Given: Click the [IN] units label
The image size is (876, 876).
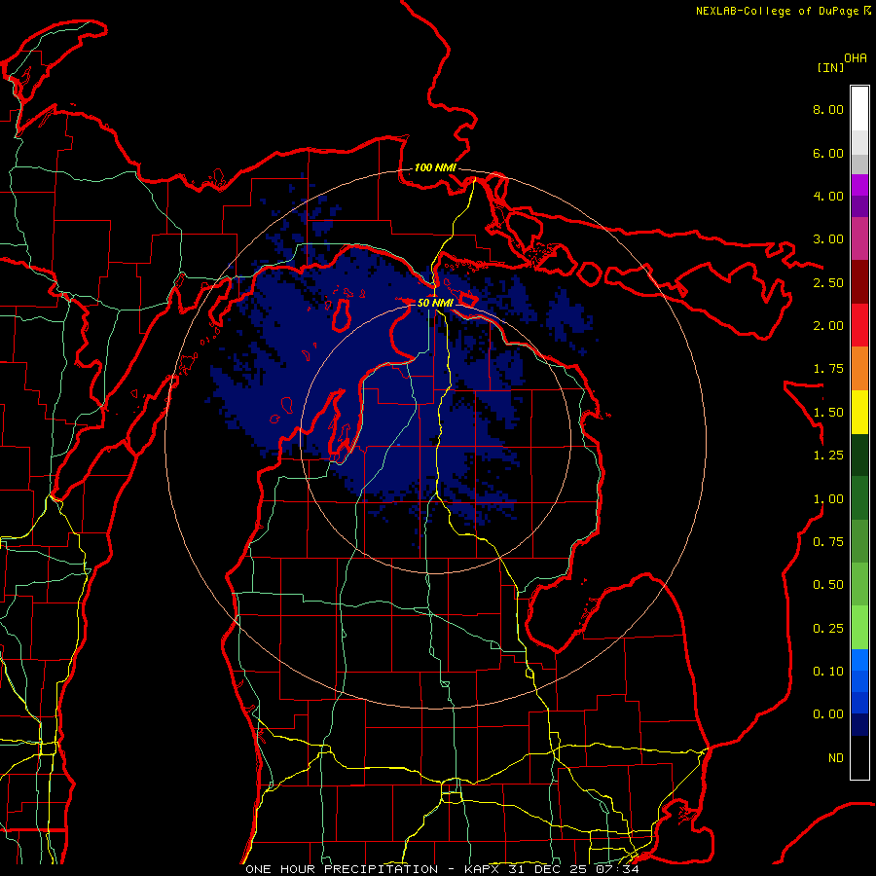Looking at the screenshot, I should click(830, 67).
